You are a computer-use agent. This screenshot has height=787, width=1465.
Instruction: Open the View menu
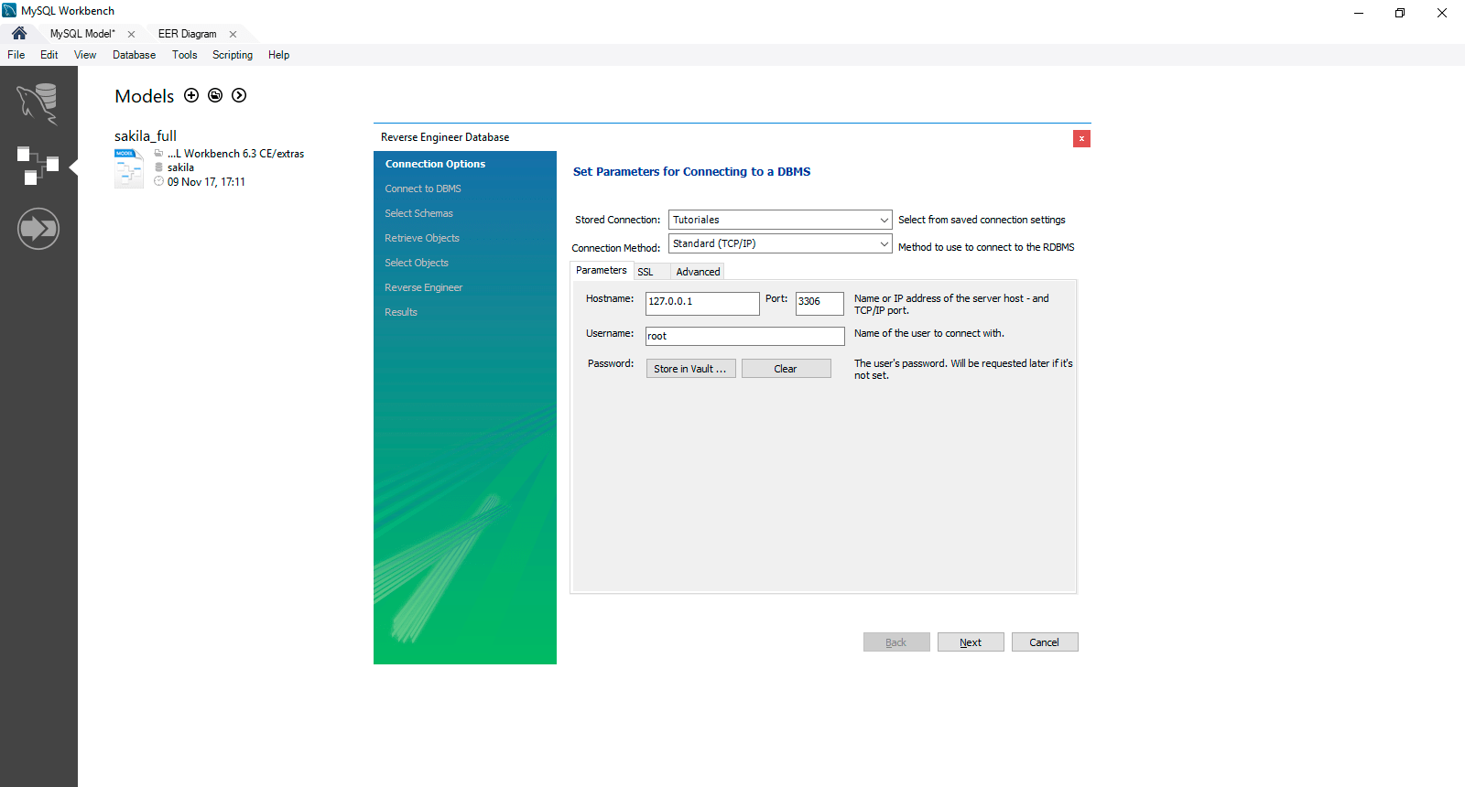click(85, 55)
